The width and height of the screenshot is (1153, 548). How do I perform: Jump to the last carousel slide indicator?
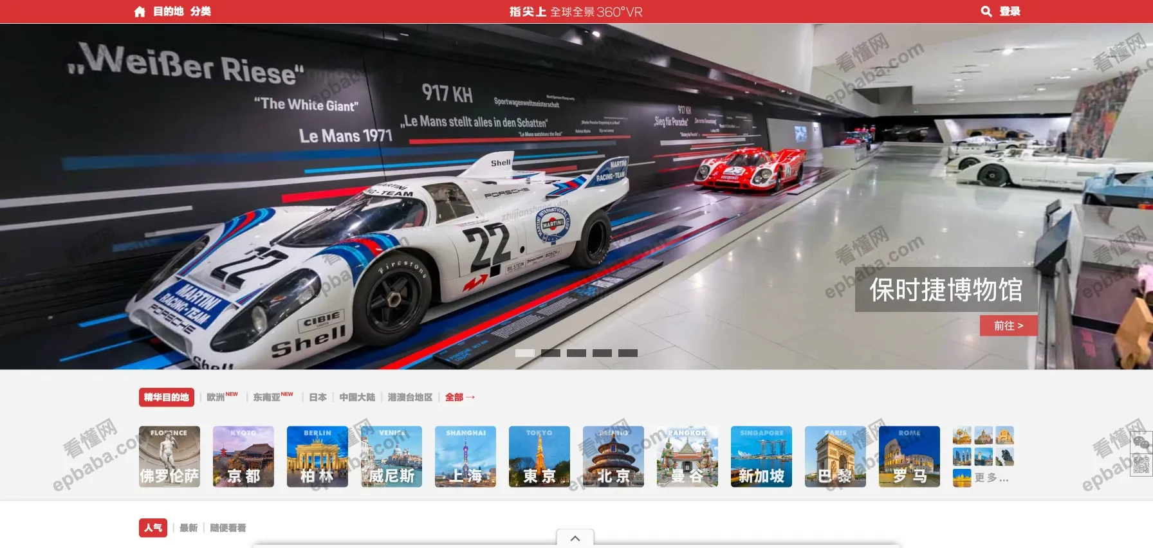(x=628, y=353)
